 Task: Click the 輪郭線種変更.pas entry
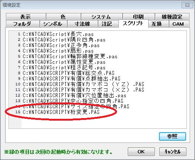click(x=70, y=56)
